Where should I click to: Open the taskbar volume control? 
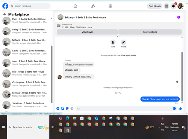point(162,130)
